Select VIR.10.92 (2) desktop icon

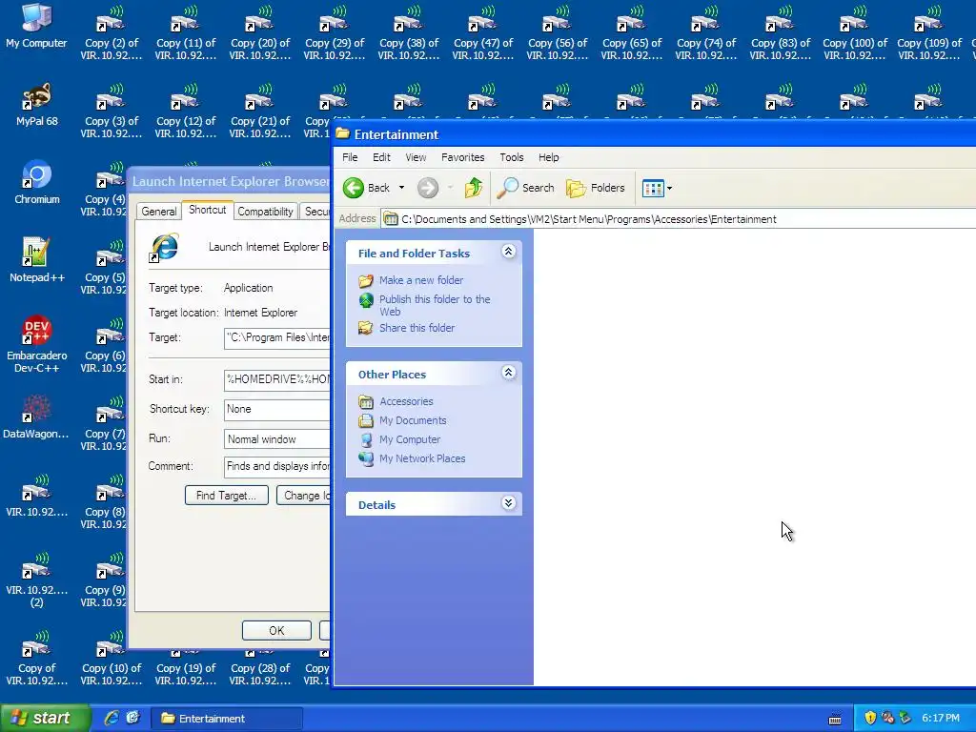[36, 580]
